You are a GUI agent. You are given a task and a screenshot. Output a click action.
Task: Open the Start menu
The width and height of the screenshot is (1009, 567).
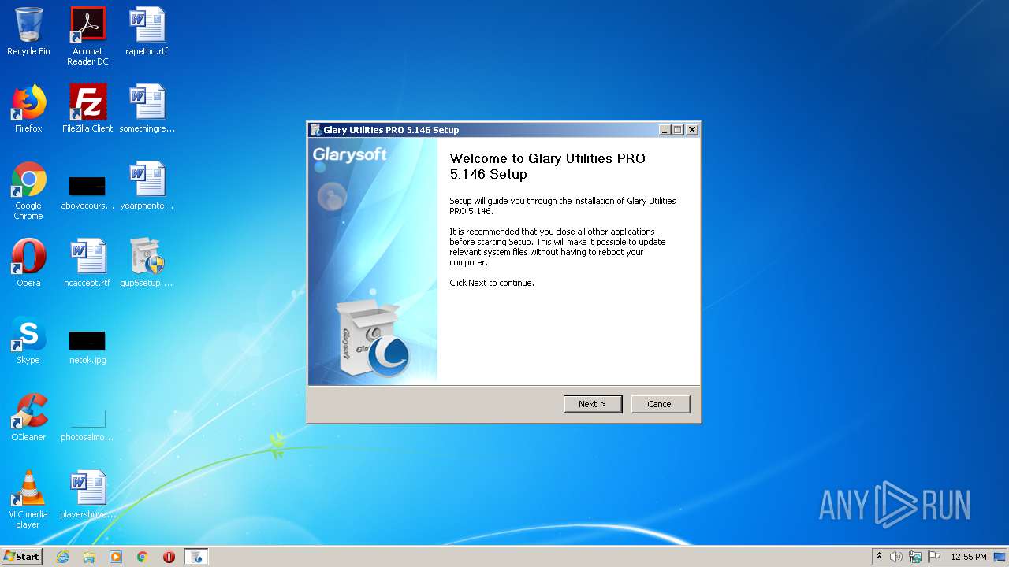(21, 556)
